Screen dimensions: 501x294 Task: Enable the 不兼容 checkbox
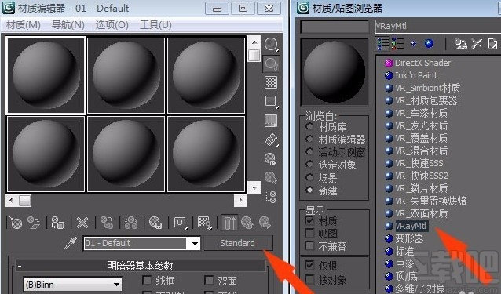[309, 246]
